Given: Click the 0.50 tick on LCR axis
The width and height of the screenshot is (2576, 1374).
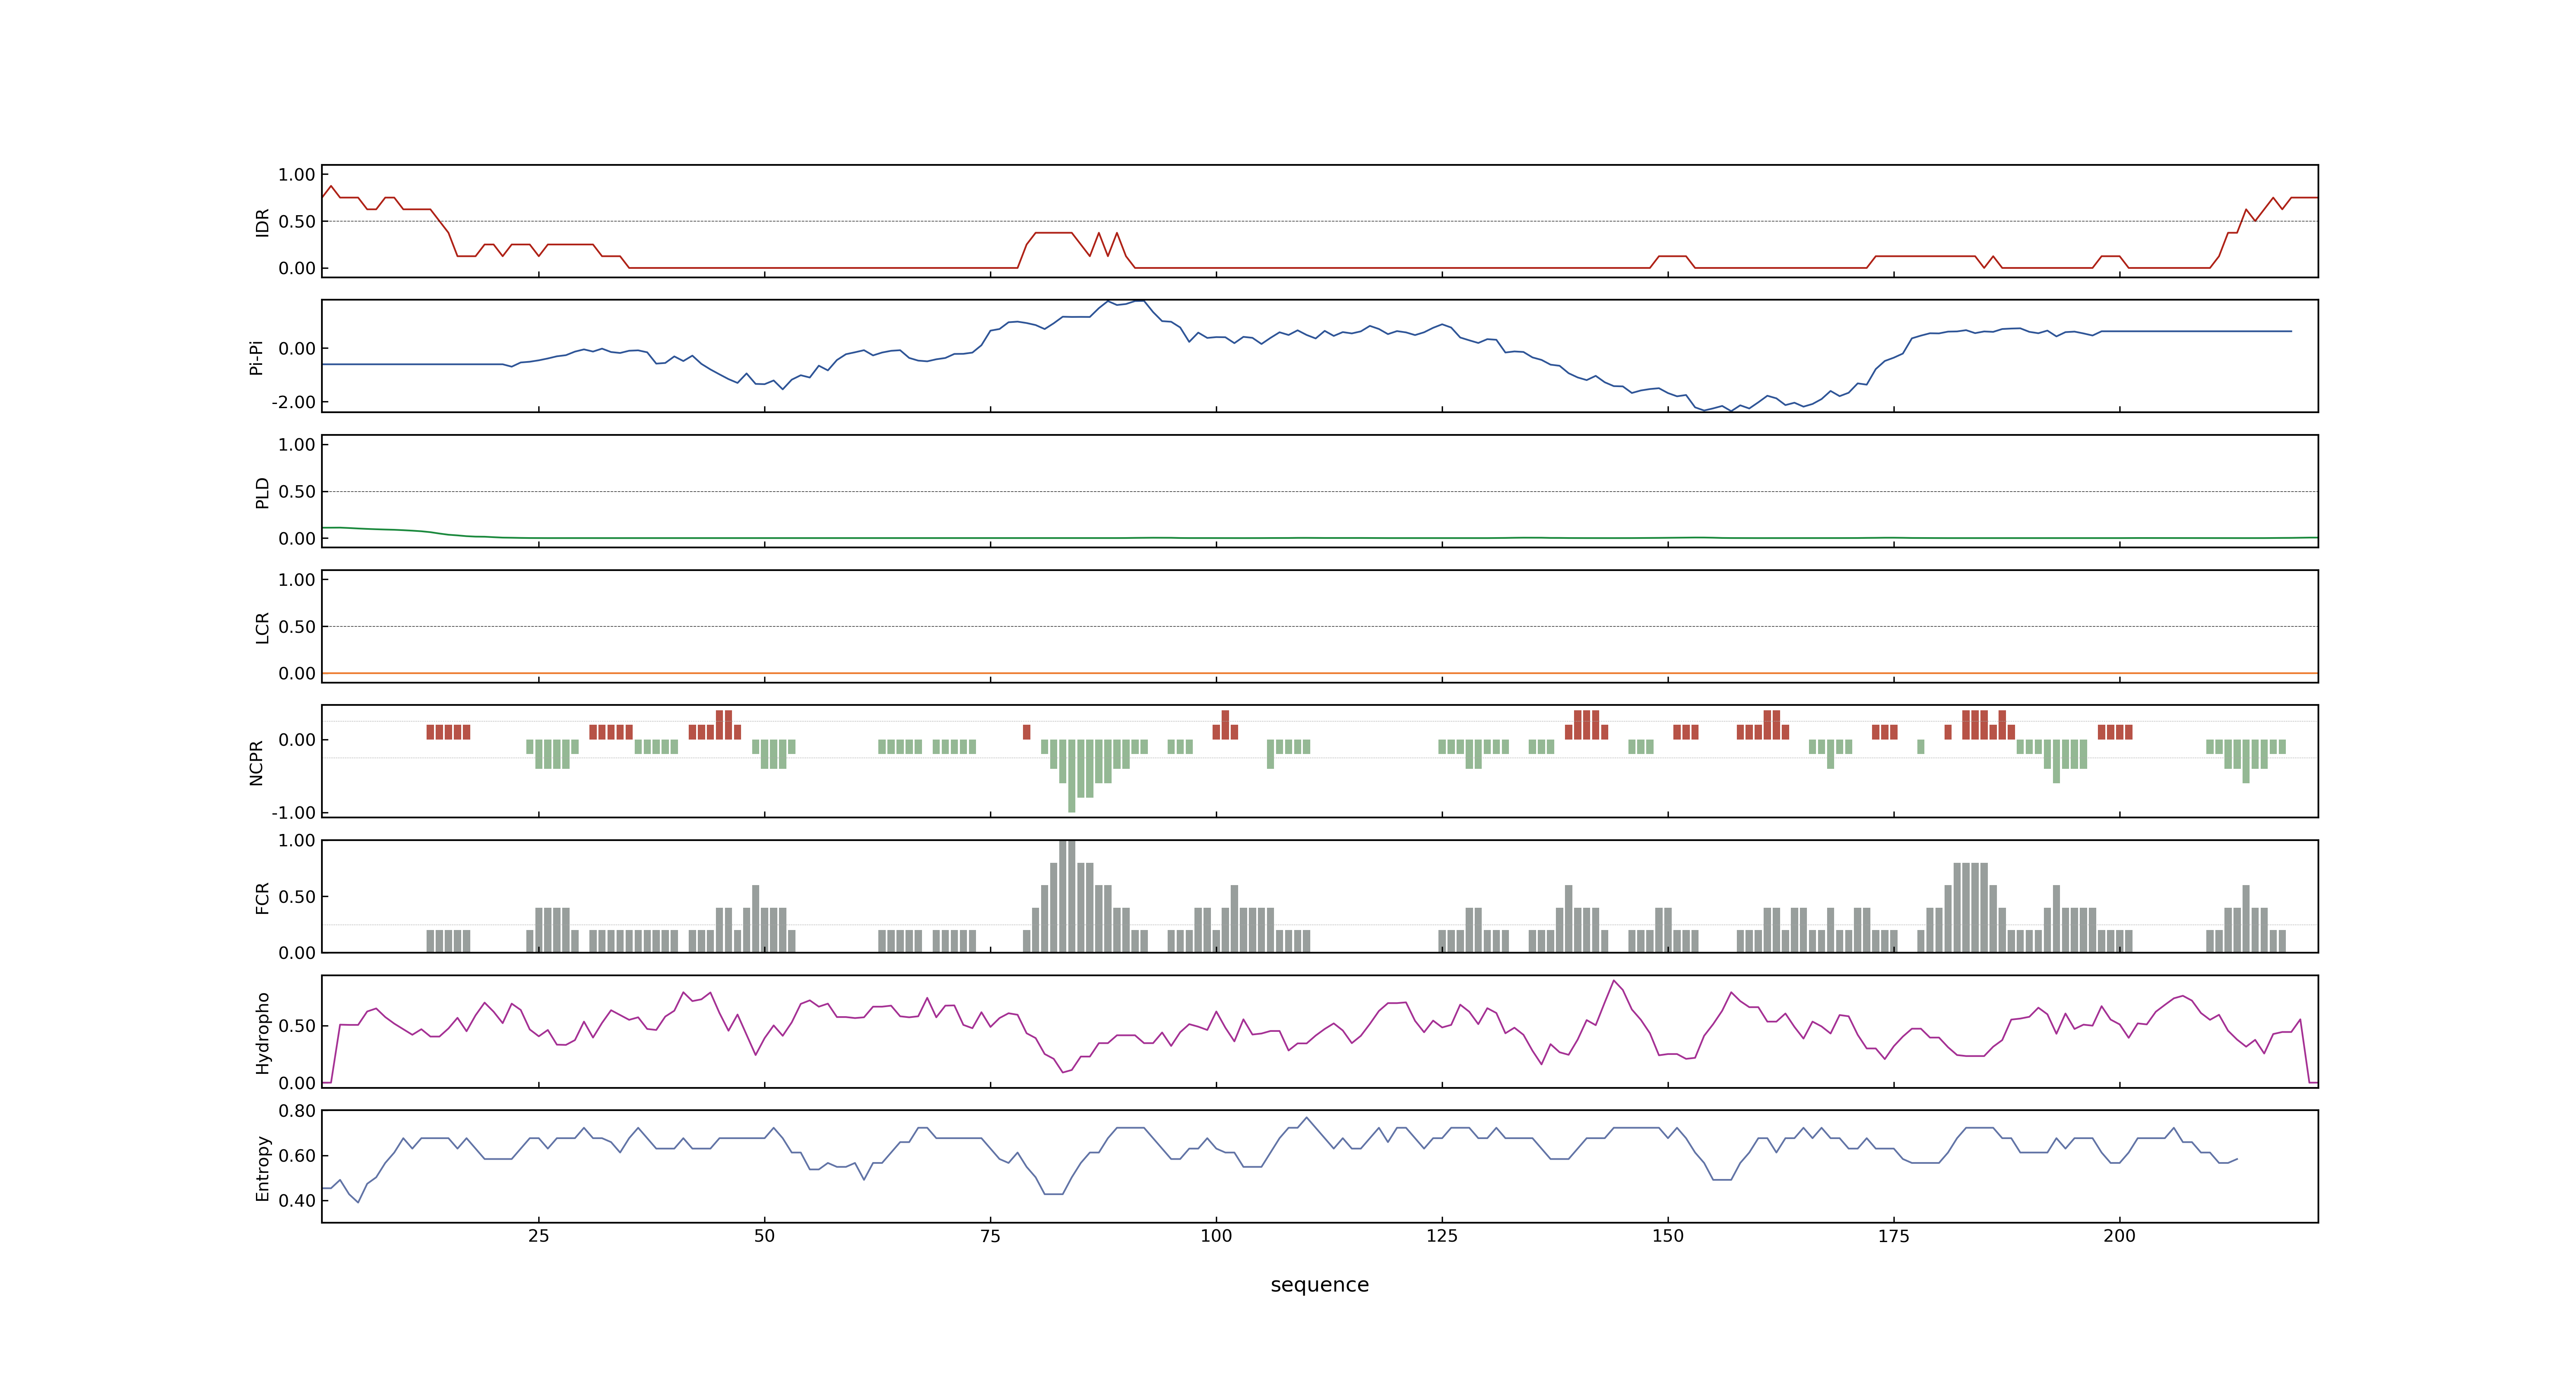Looking at the screenshot, I should click(x=297, y=626).
